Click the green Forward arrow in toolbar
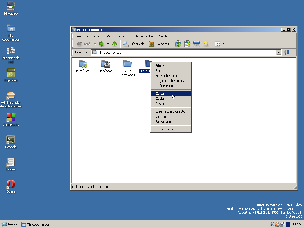 click(102, 44)
